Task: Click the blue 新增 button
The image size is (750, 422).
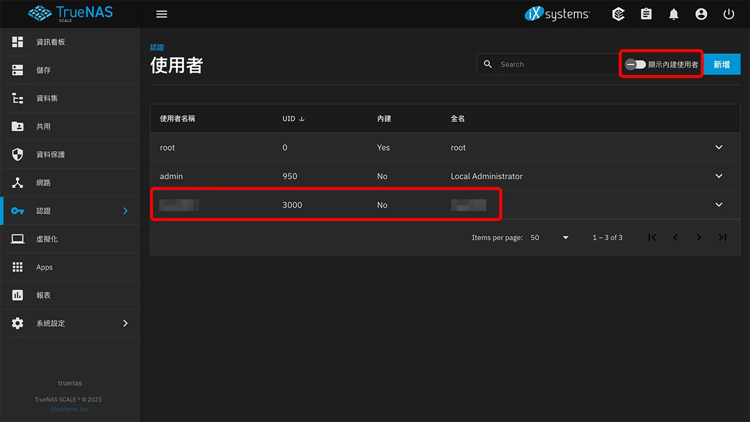Action: point(721,64)
